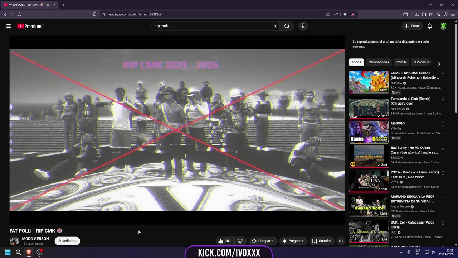Viewport: 458px width, 258px height.
Task: Open YouTube notifications bell
Action: 430,26
